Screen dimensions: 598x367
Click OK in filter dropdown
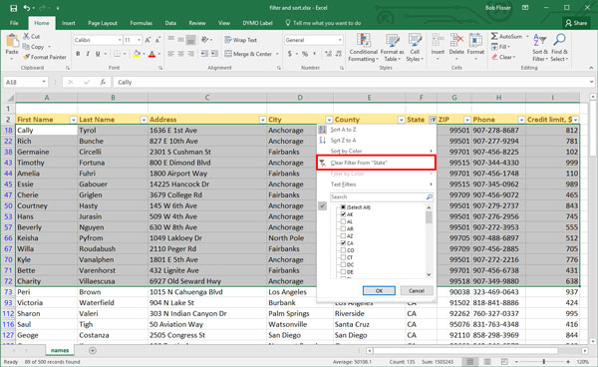click(379, 290)
